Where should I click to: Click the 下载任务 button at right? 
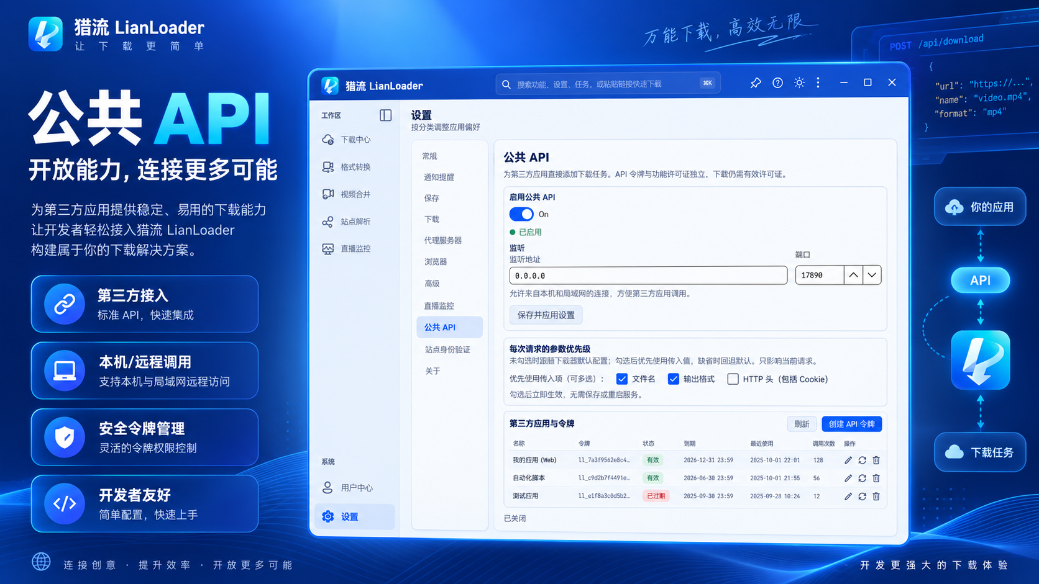point(980,452)
